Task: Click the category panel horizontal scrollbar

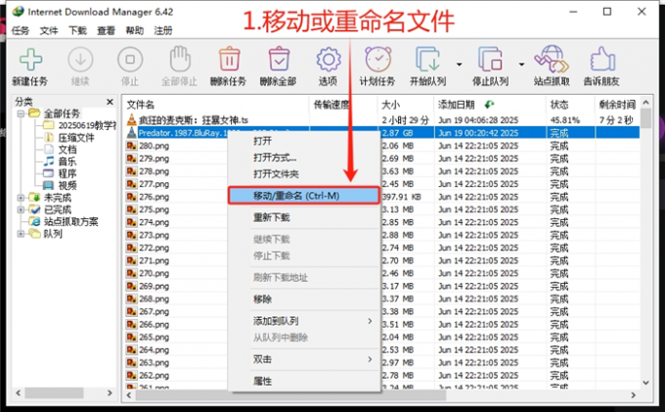Action: [x=54, y=392]
